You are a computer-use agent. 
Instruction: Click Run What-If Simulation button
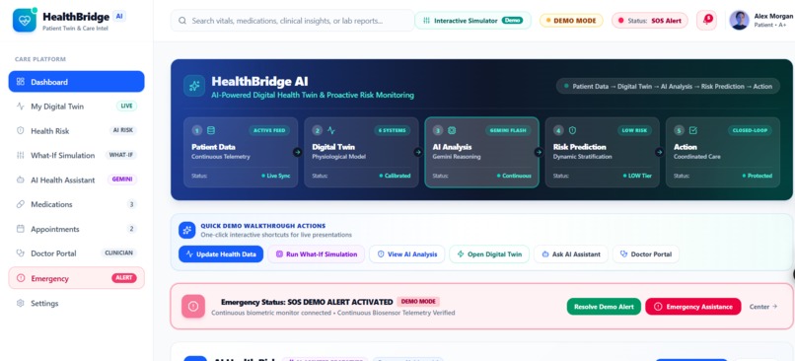(316, 254)
